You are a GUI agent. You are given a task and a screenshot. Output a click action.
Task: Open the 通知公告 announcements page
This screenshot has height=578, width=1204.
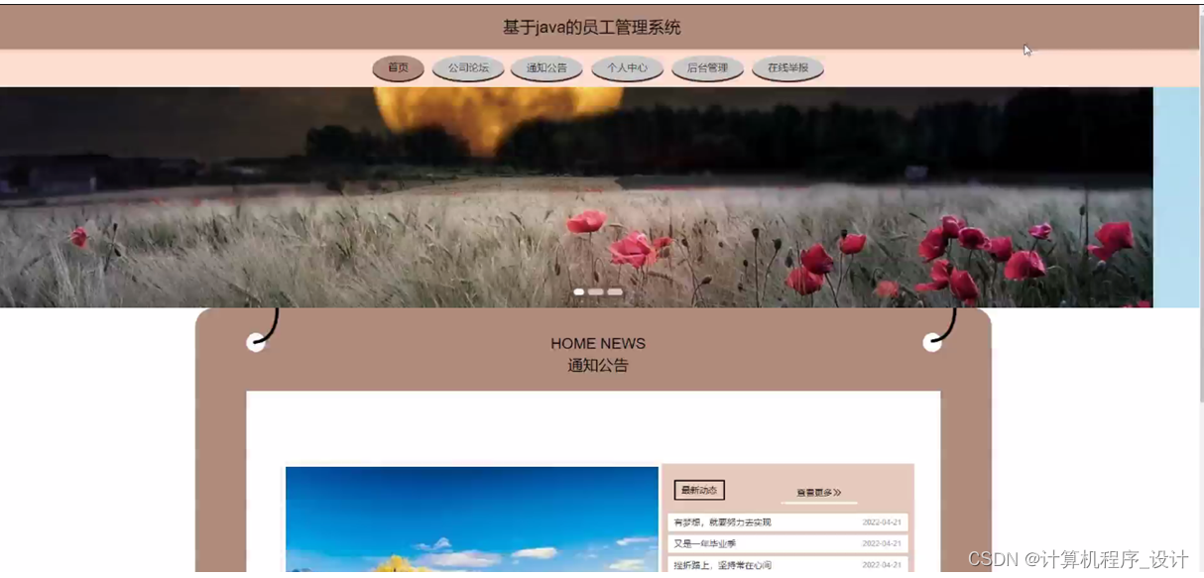[546, 68]
